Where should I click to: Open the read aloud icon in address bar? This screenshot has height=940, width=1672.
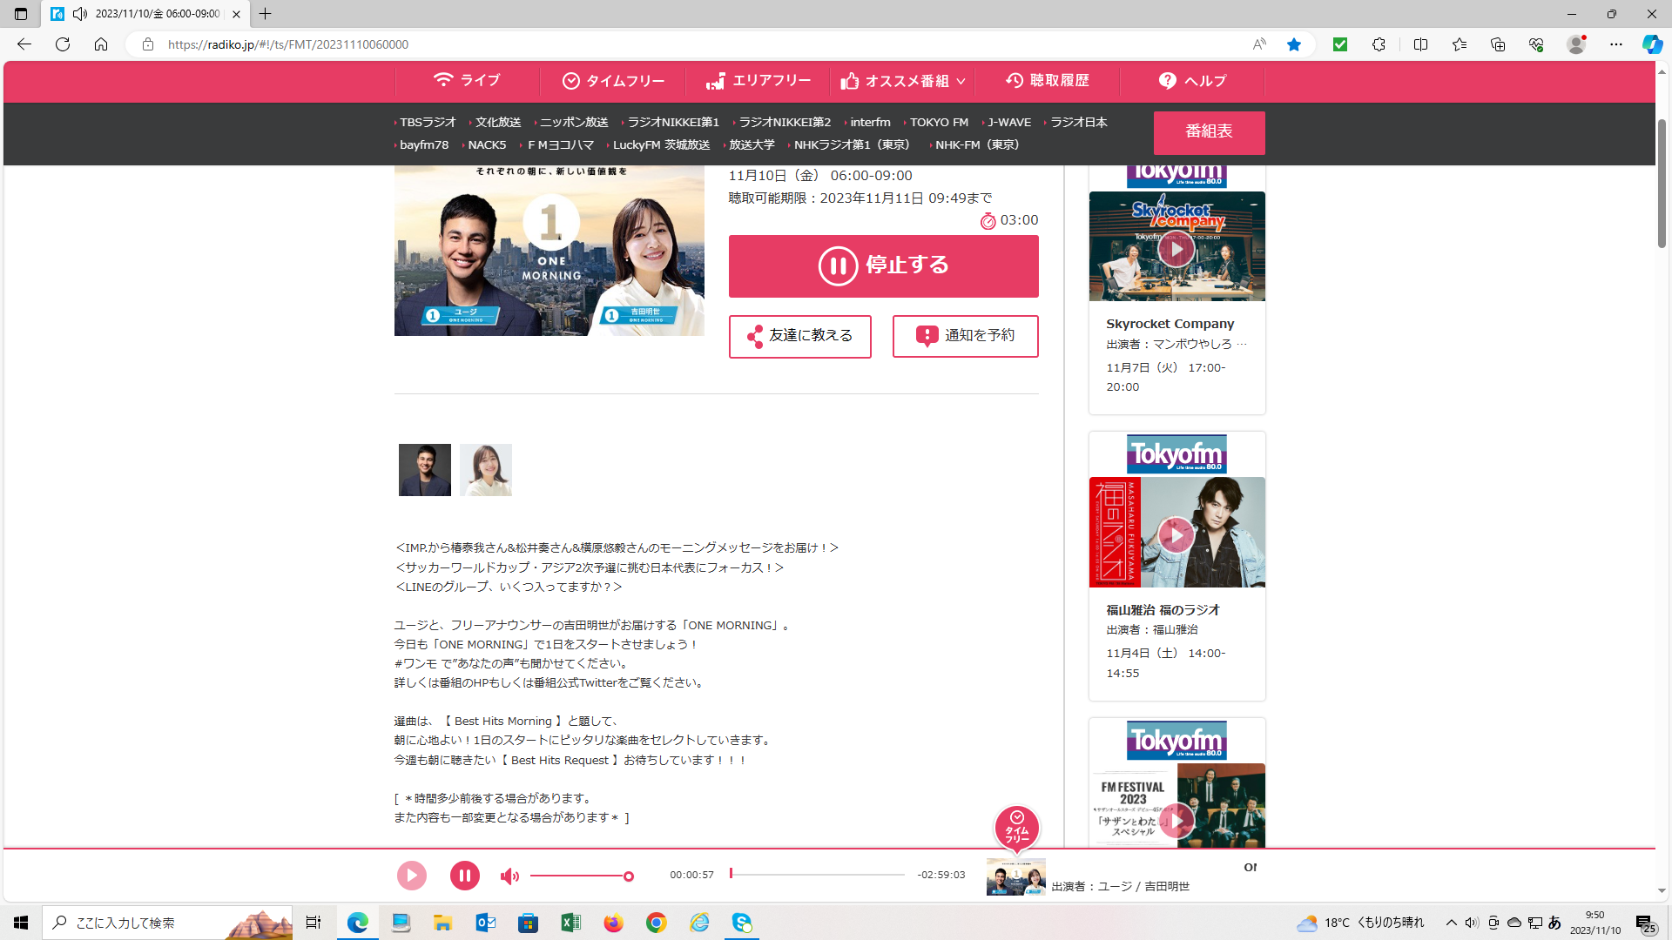(x=1259, y=44)
